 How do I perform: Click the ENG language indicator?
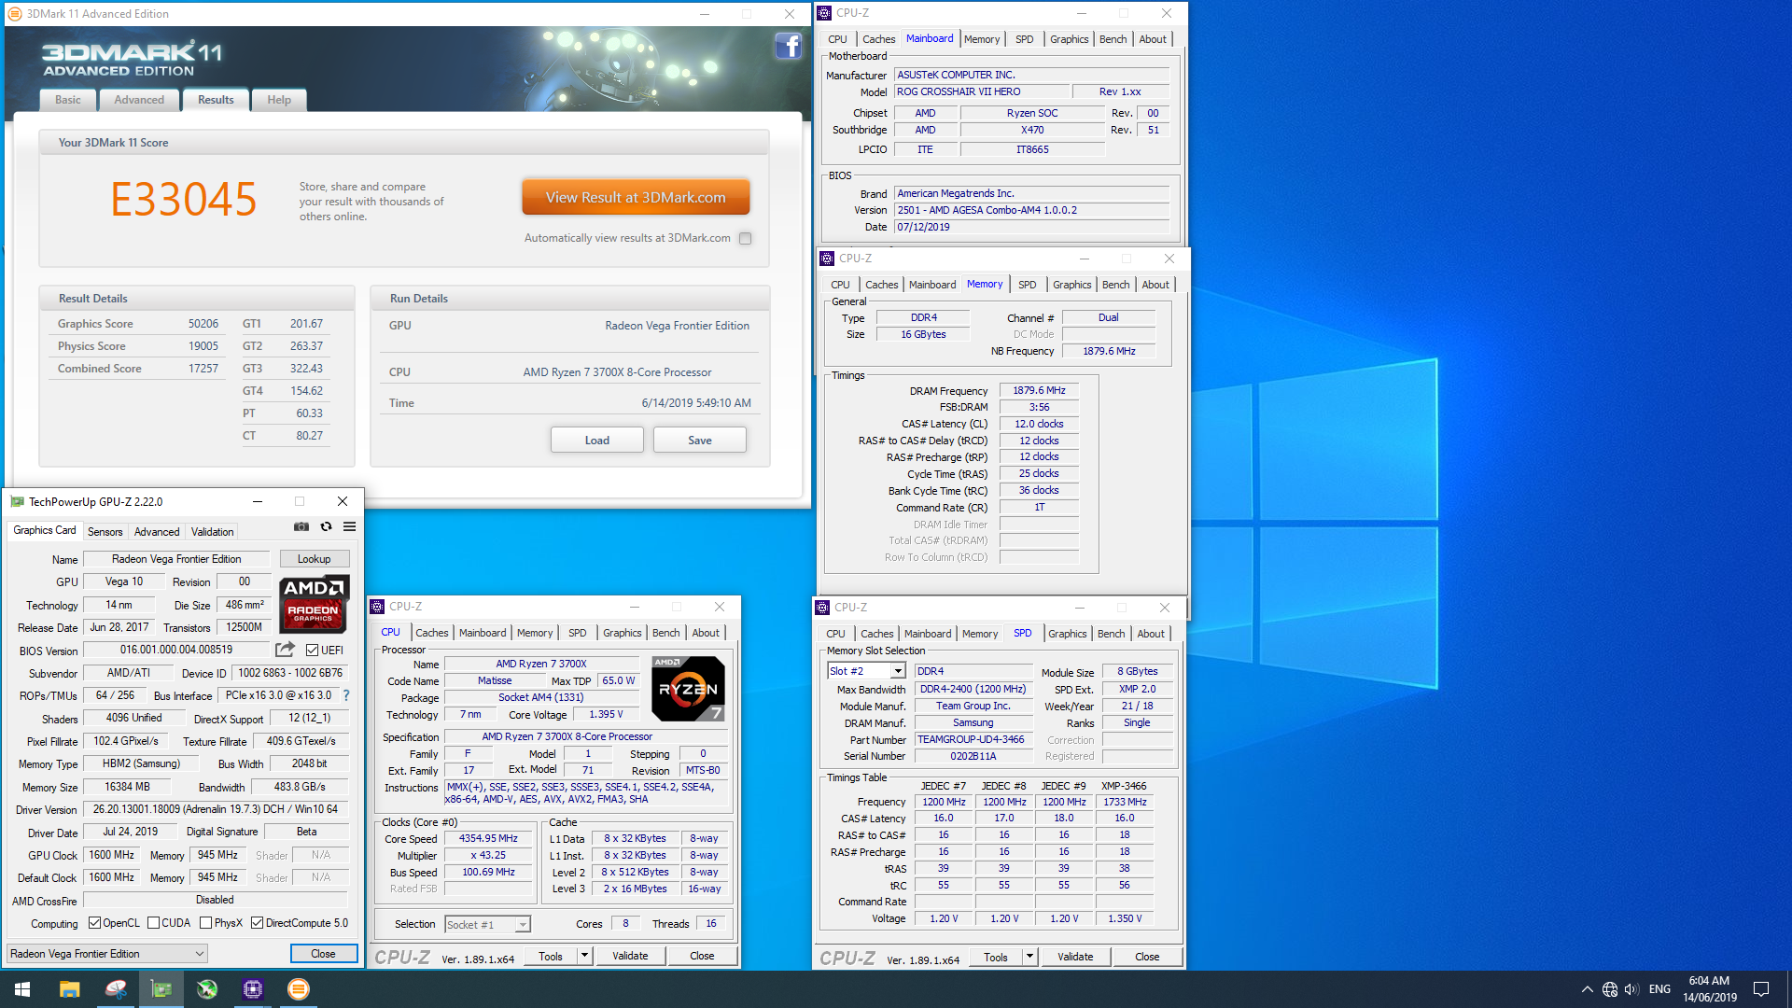point(1659,989)
